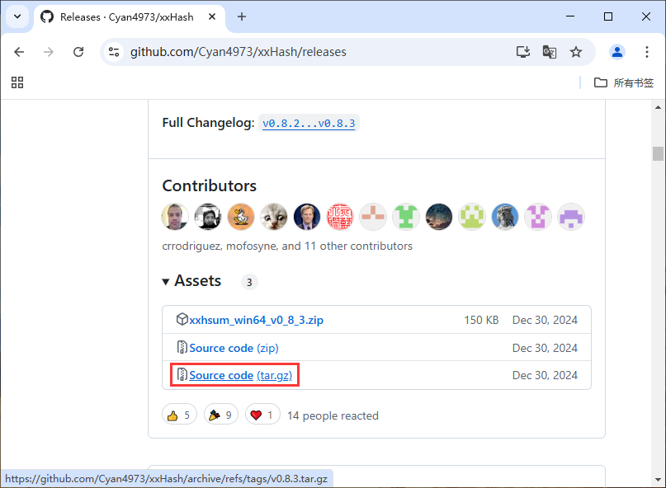Open the dark night sky contributor avatar
The height and width of the screenshot is (488, 666).
(439, 217)
